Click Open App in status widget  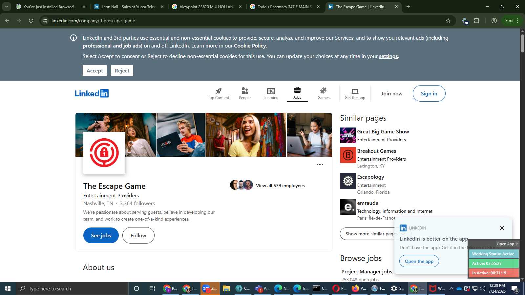tap(507, 244)
